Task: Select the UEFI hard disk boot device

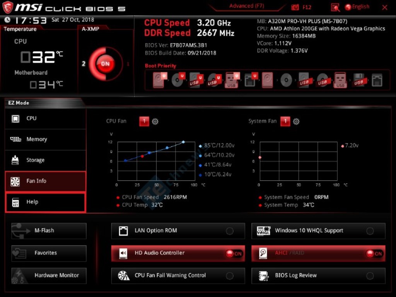Action: [160, 80]
